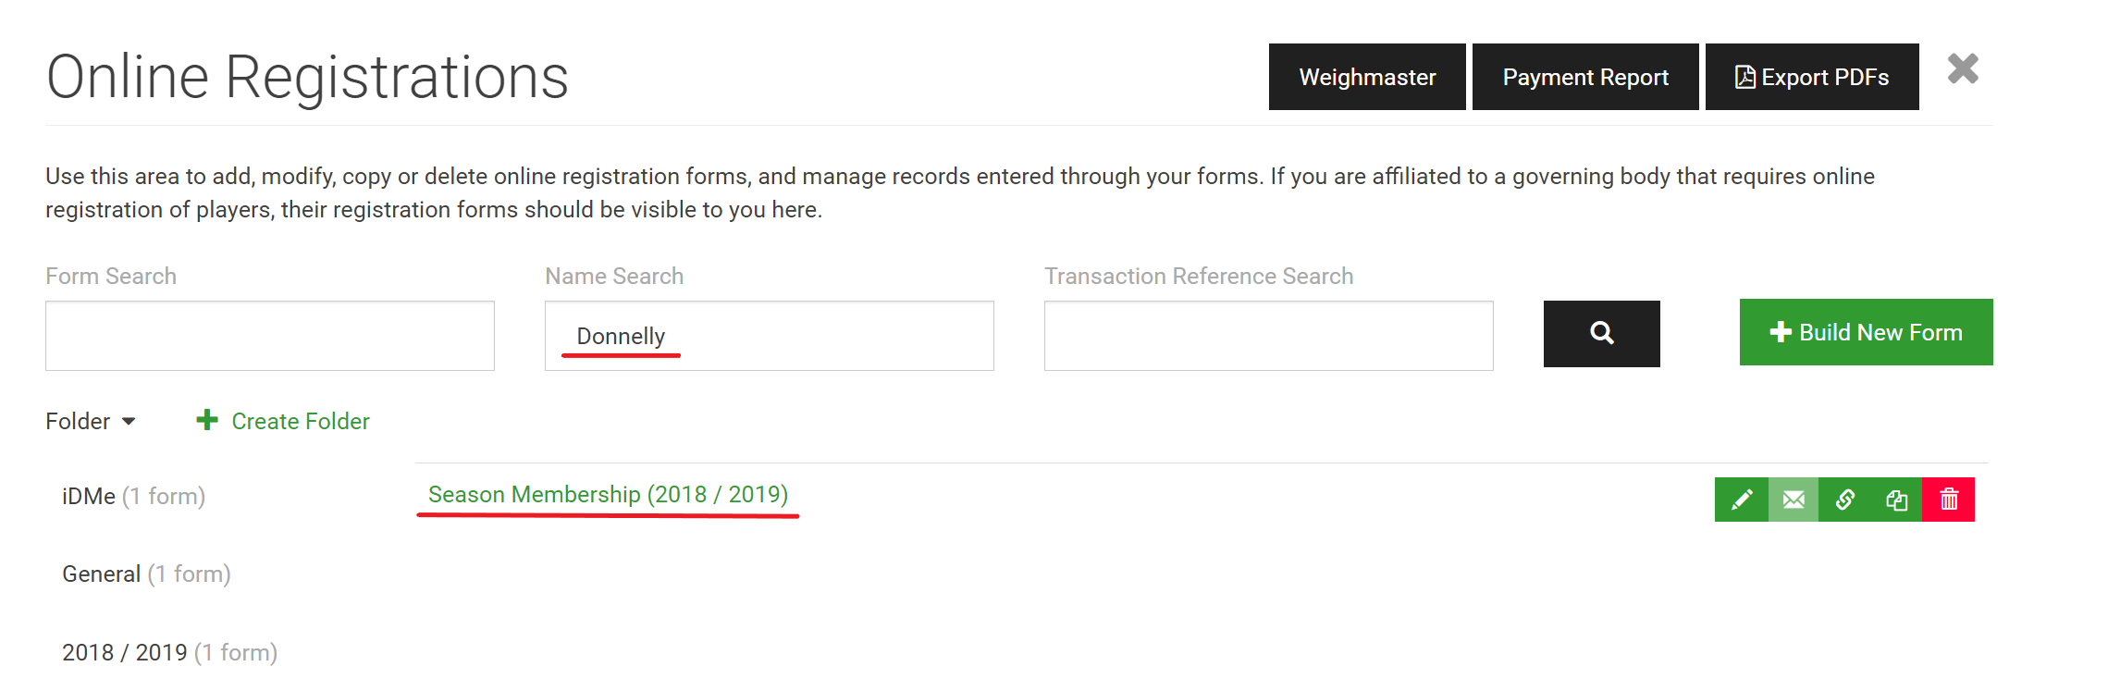Click the Name Search field containing Donnelly

[x=770, y=336]
